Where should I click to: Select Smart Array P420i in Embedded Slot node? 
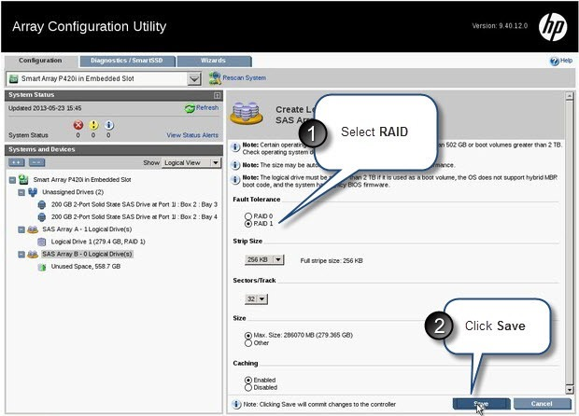pos(82,180)
